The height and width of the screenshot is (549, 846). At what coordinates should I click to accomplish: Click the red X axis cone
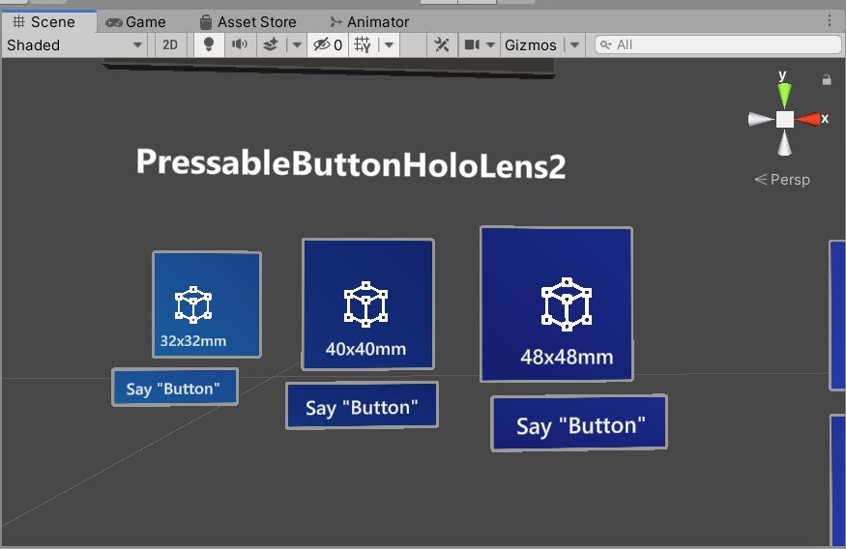pyautogui.click(x=808, y=119)
